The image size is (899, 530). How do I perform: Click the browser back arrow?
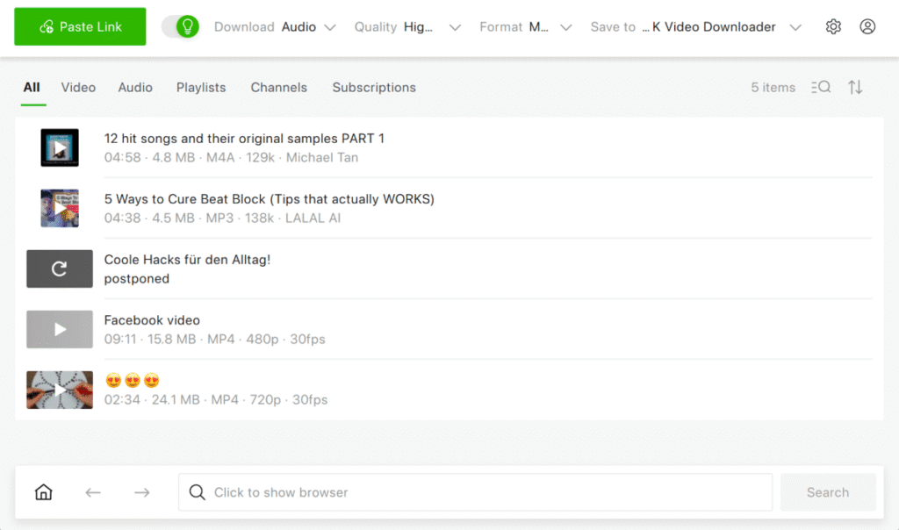coord(93,492)
